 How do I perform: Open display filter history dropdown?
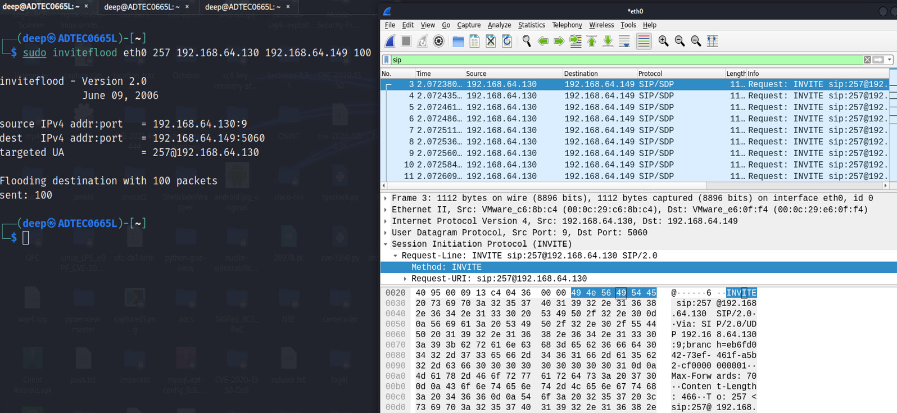pyautogui.click(x=890, y=60)
